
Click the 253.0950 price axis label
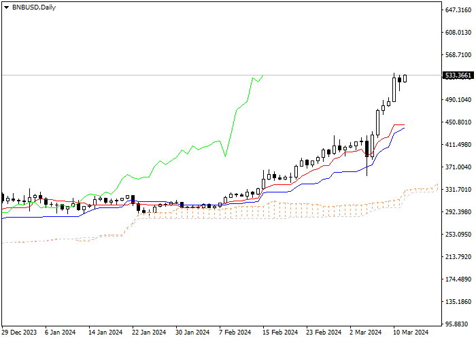click(x=458, y=235)
